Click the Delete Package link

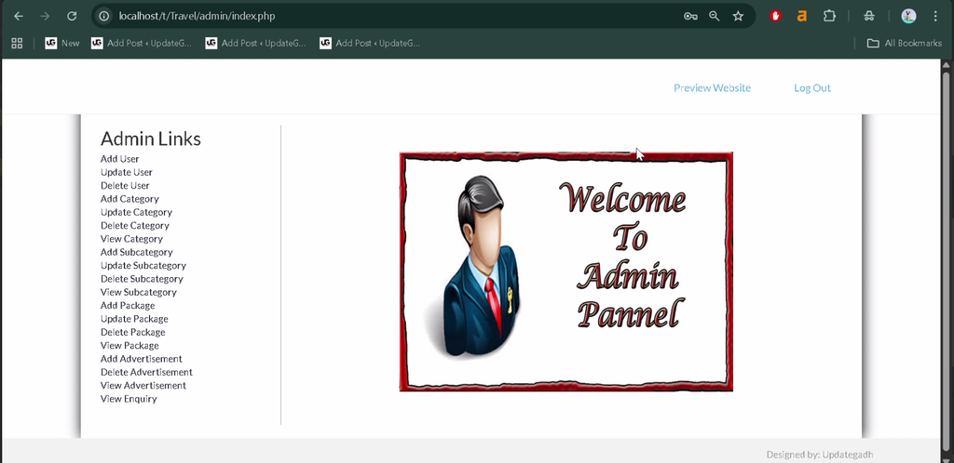[132, 333]
